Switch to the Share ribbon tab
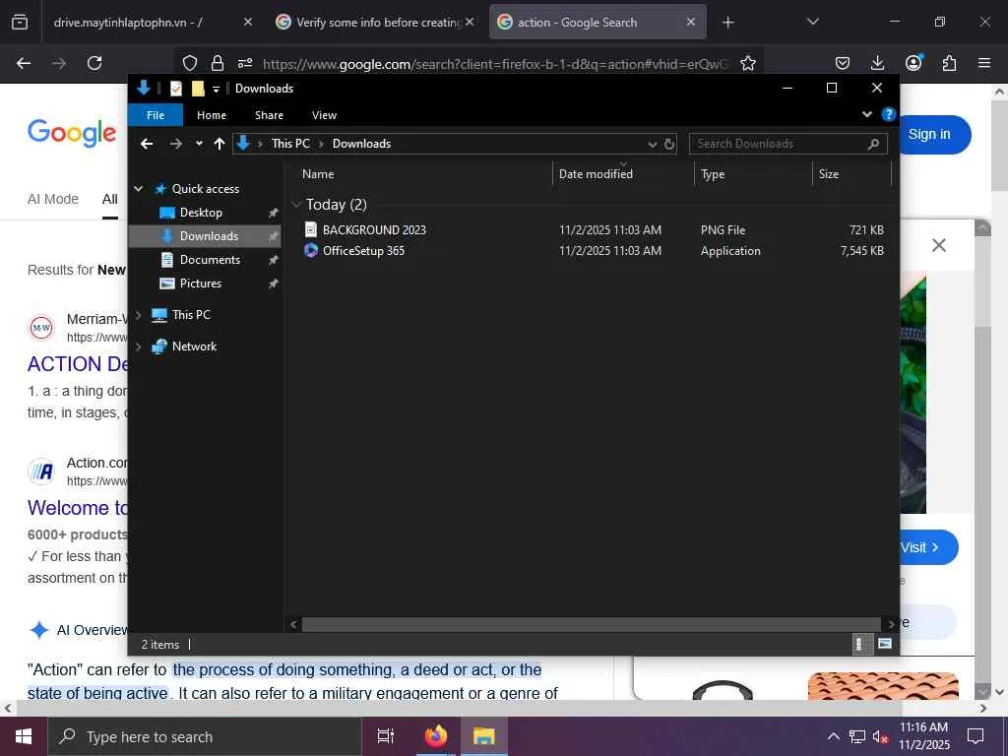Viewport: 1008px width, 756px height. (269, 115)
